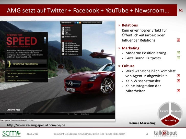The width and height of the screenshot is (186, 139).
Task: Pause the video with the Pause control
Action: 75,114
